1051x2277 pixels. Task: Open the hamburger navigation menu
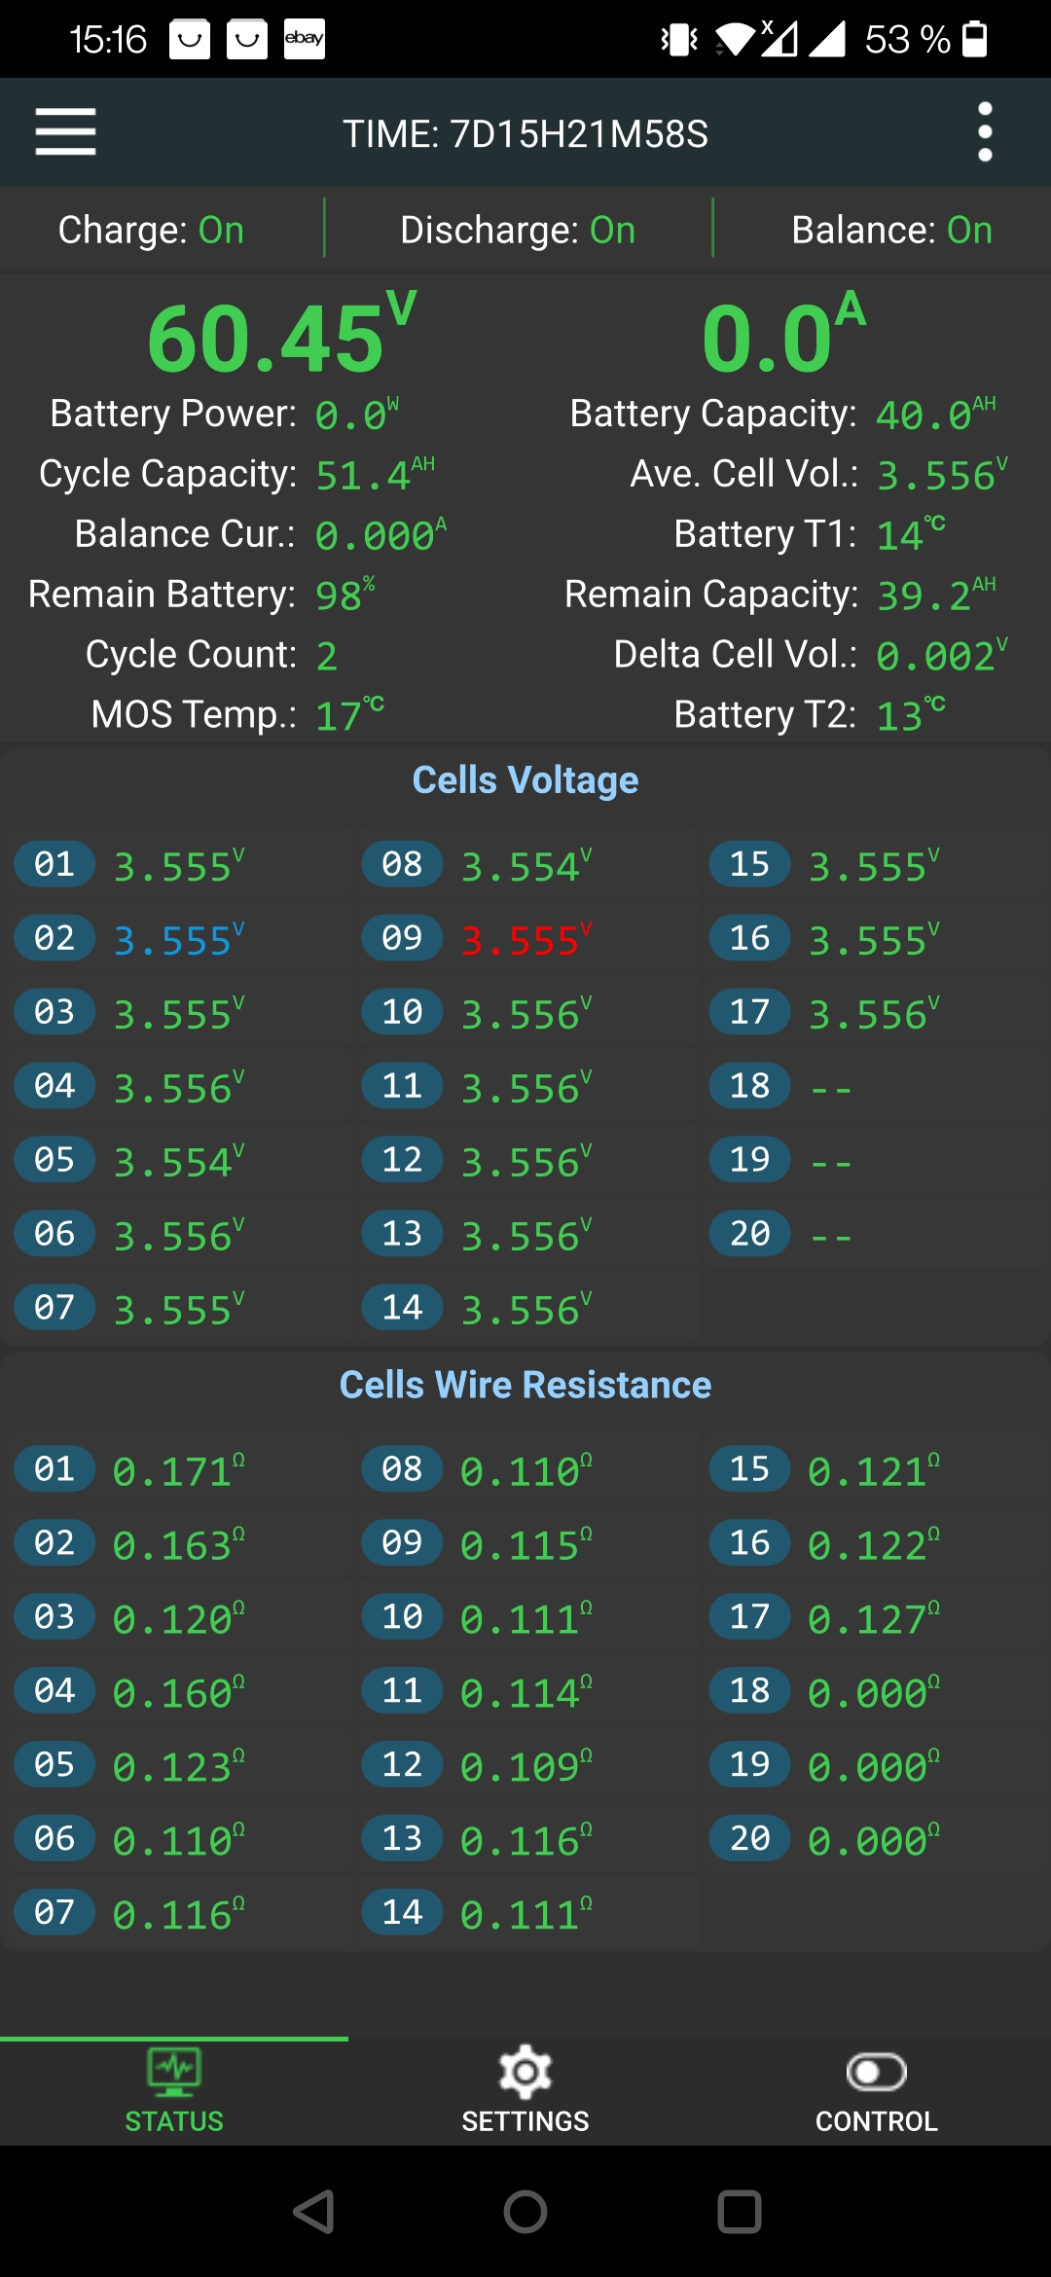(x=65, y=131)
